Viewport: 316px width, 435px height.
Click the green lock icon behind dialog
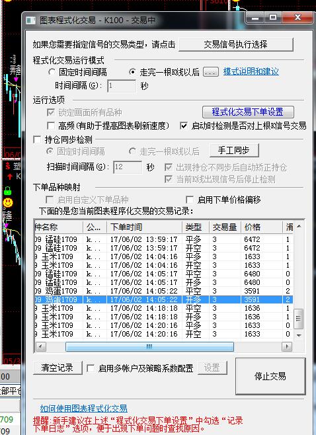tap(7, 191)
